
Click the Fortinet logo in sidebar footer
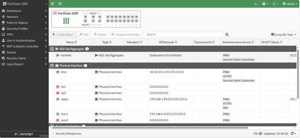(24, 134)
